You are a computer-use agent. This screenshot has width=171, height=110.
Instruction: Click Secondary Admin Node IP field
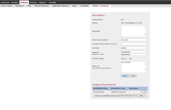coord(134,44)
